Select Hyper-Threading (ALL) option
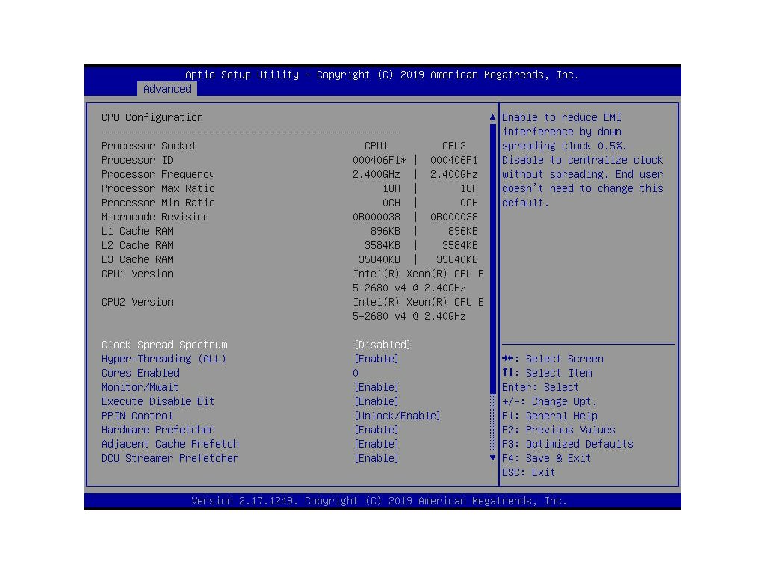The image size is (765, 574). point(164,359)
